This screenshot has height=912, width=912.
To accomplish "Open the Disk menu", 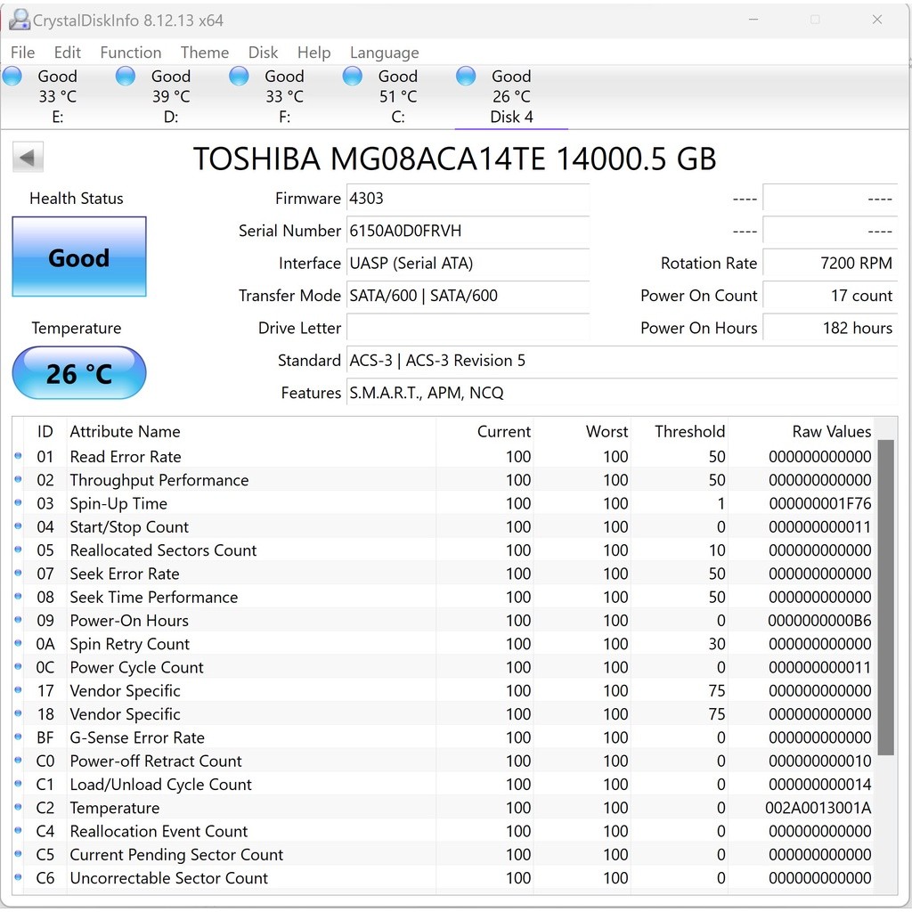I will [263, 53].
